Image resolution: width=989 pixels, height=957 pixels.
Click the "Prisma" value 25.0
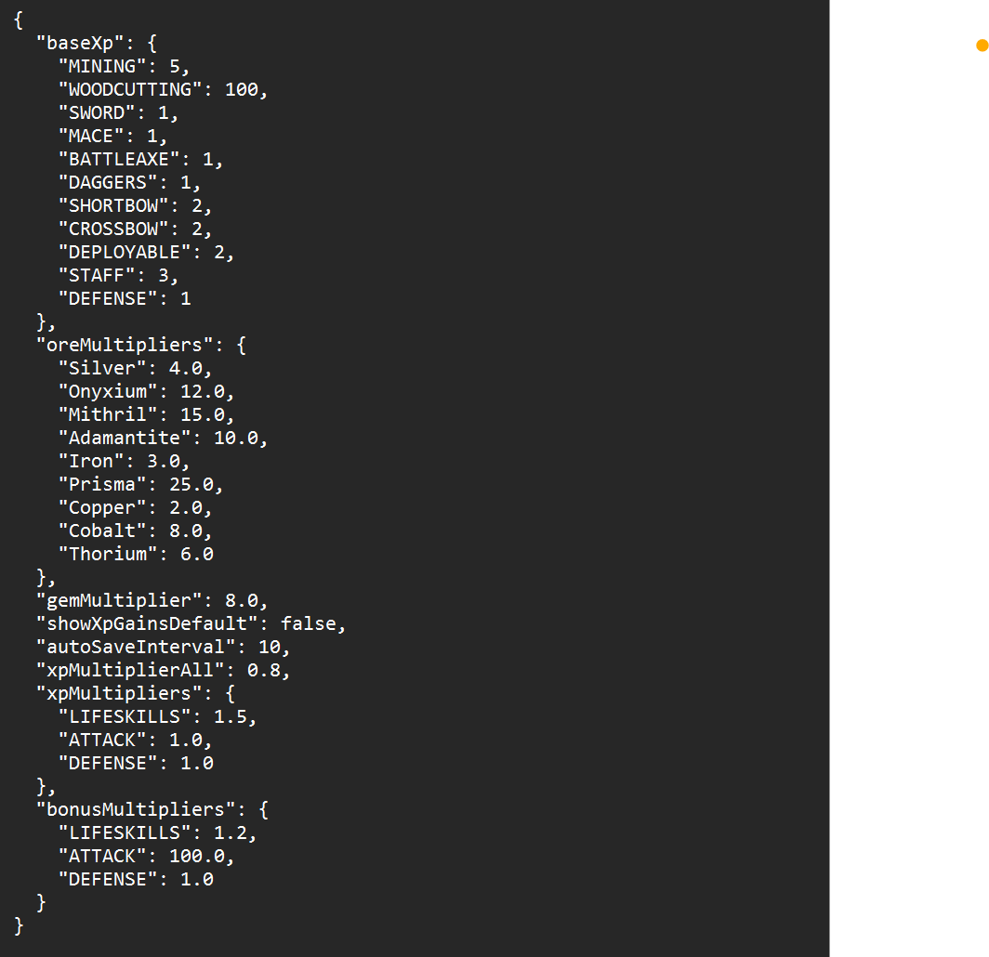(x=191, y=484)
